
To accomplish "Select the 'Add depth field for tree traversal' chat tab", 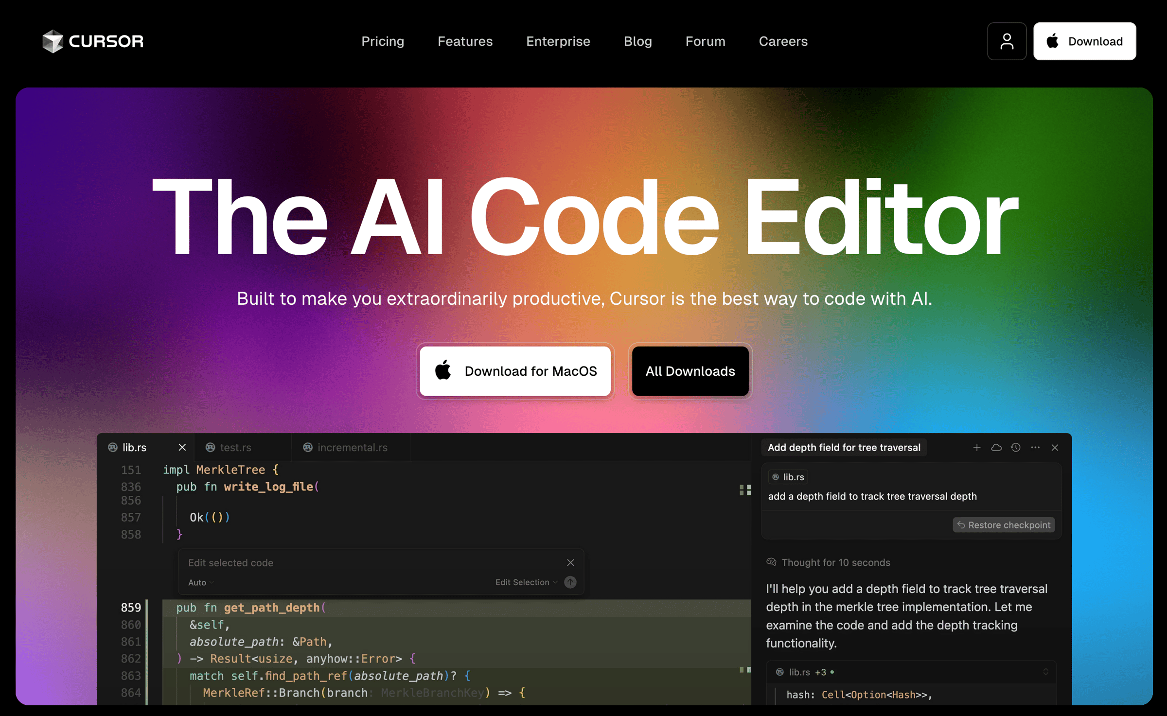I will tap(844, 447).
